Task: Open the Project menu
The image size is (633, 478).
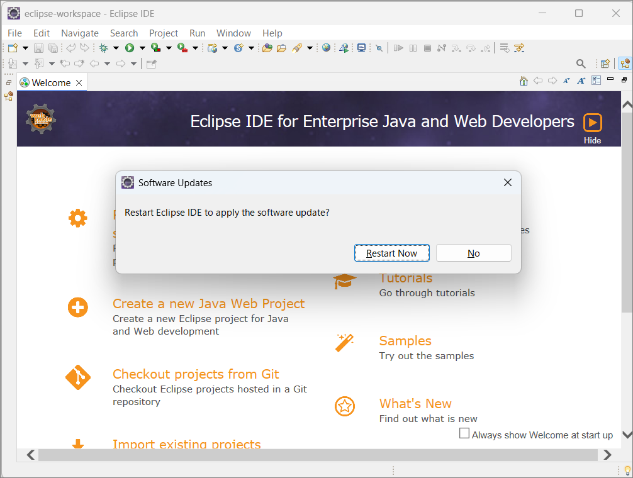Action: (163, 33)
